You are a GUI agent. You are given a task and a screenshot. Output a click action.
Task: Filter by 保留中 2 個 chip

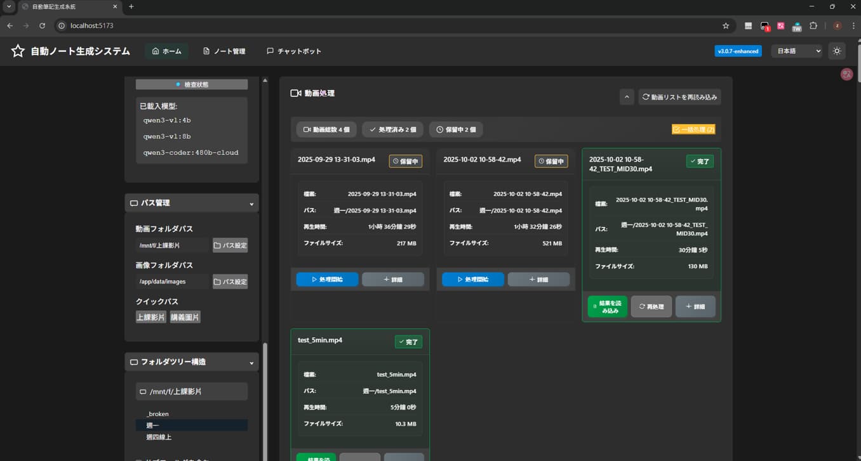pyautogui.click(x=456, y=129)
